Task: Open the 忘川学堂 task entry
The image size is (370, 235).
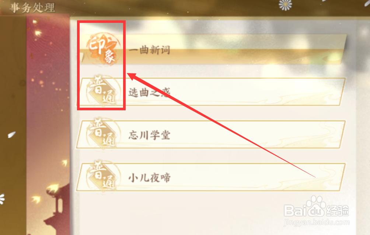Action: click(x=211, y=134)
